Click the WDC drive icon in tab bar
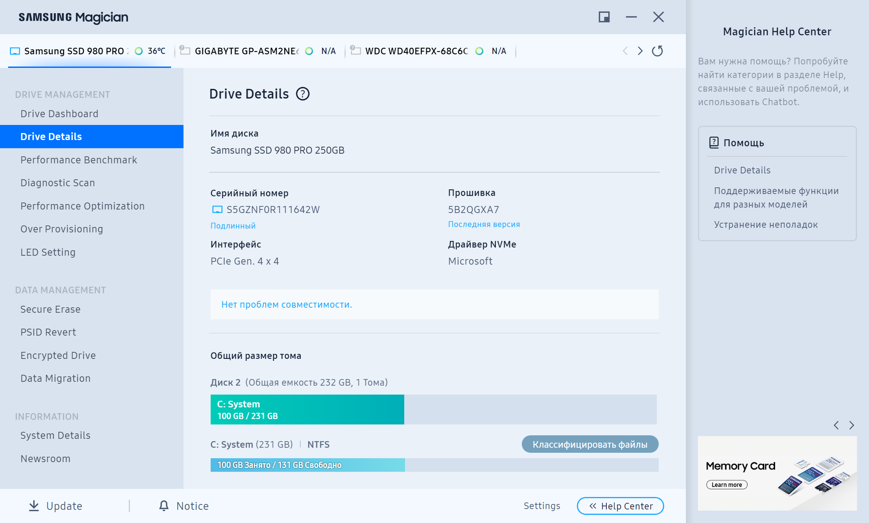Viewport: 869px width, 523px height. (x=355, y=50)
